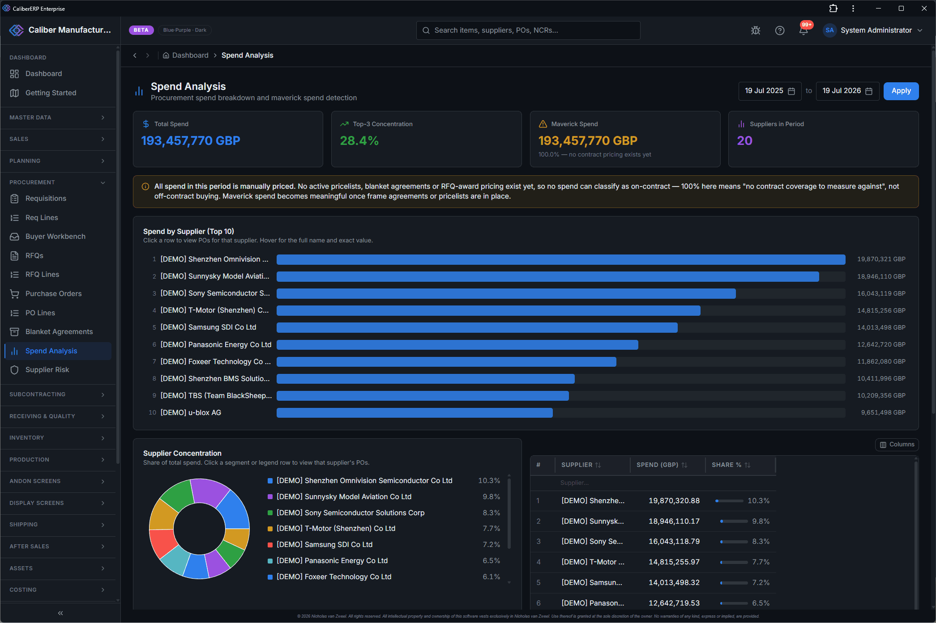Click the Supplier Risk shield icon
The image size is (936, 623).
tap(14, 370)
